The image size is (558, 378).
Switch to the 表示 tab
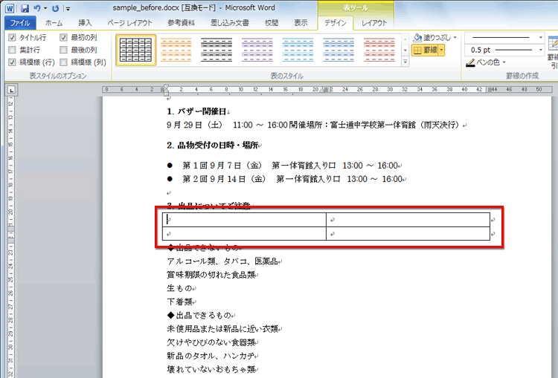coord(301,23)
